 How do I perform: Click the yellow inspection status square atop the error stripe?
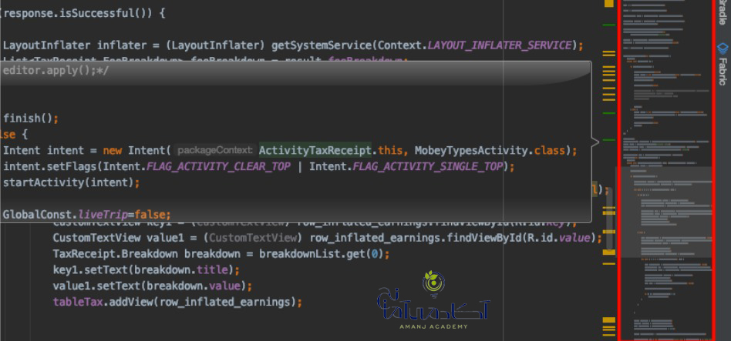point(609,3)
